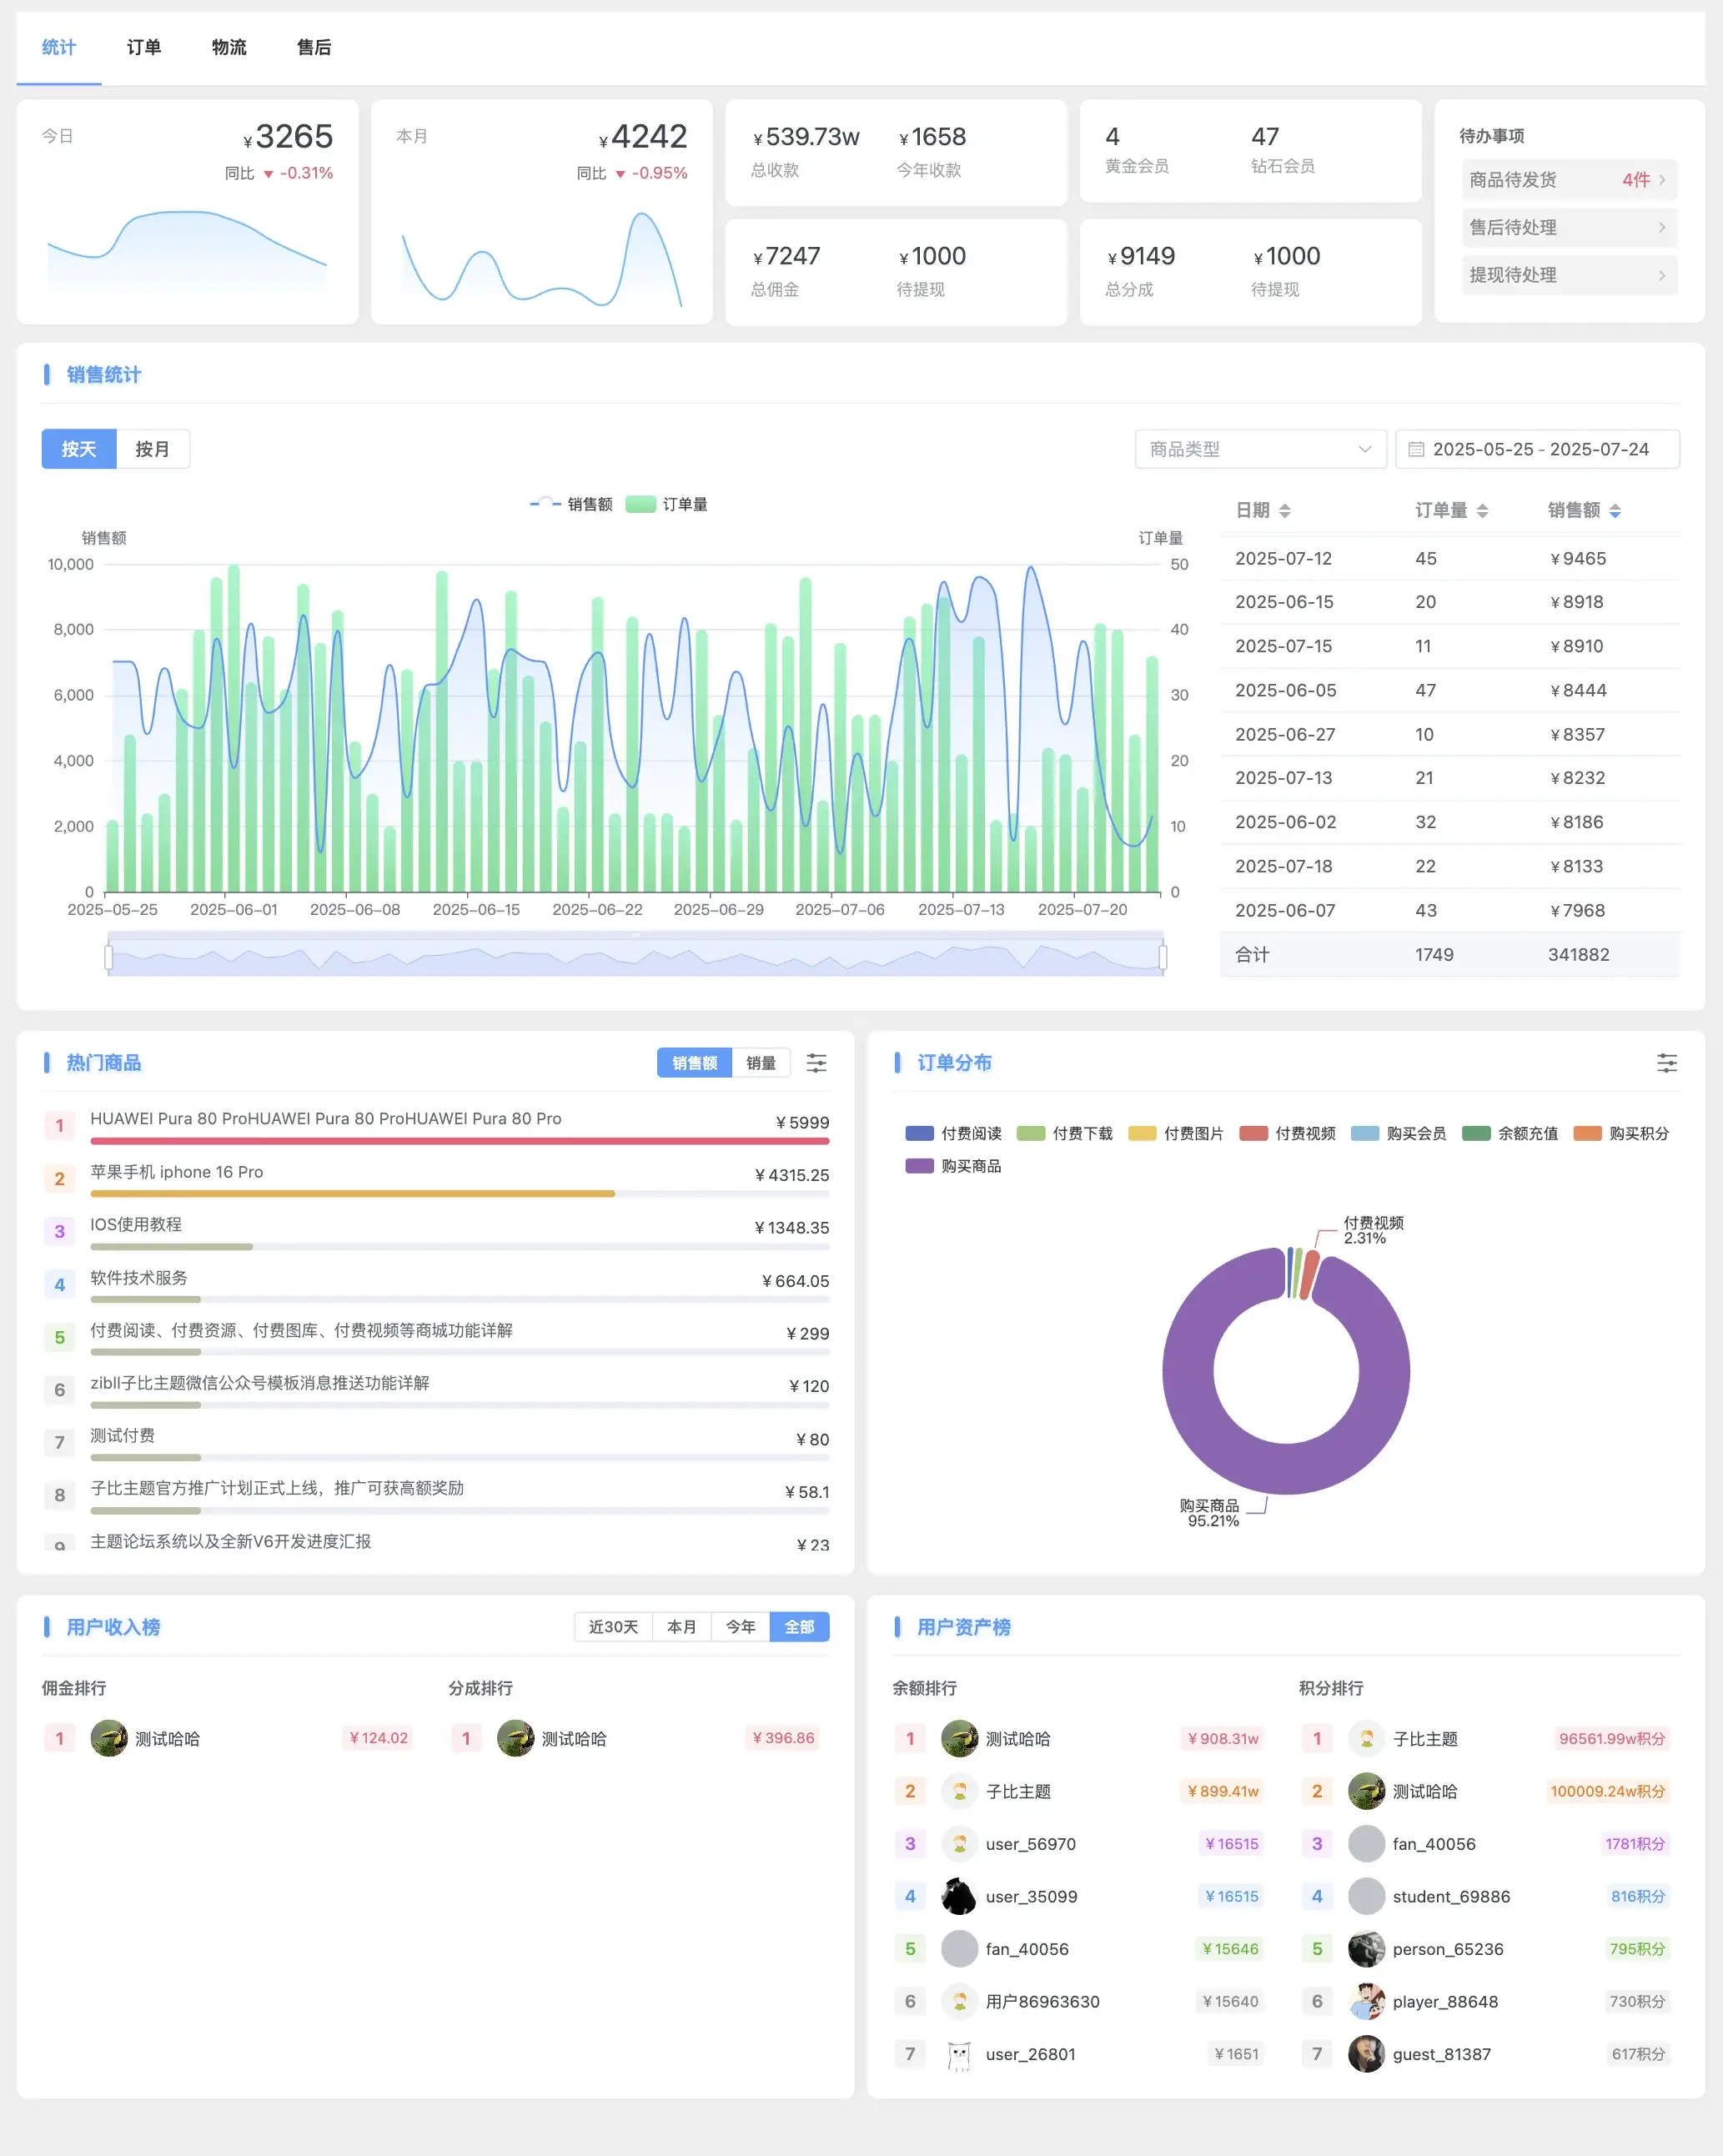The width and height of the screenshot is (1723, 2156).
Task: Click the user_35099 avatar in the balance ranking
Action: [x=959, y=1896]
